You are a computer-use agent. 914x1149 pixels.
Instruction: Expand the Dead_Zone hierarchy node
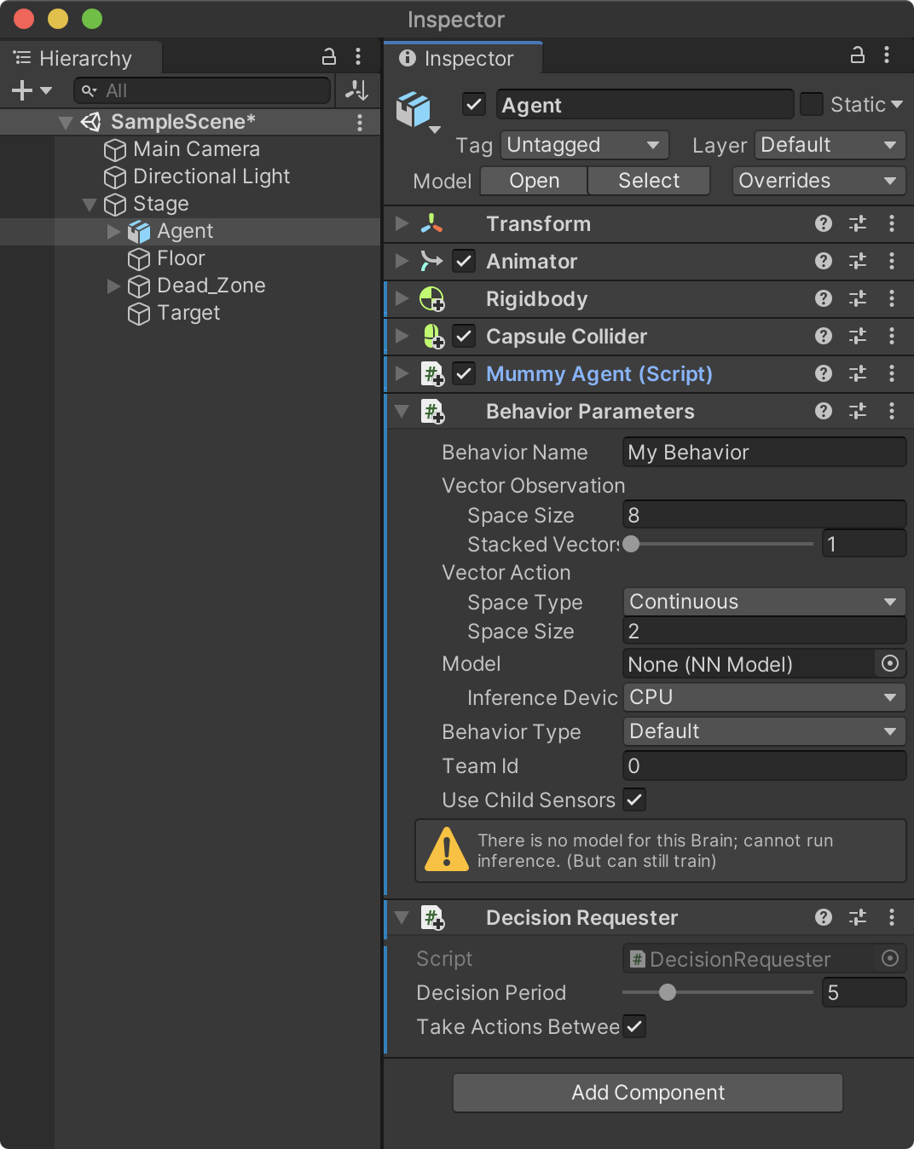(x=113, y=286)
